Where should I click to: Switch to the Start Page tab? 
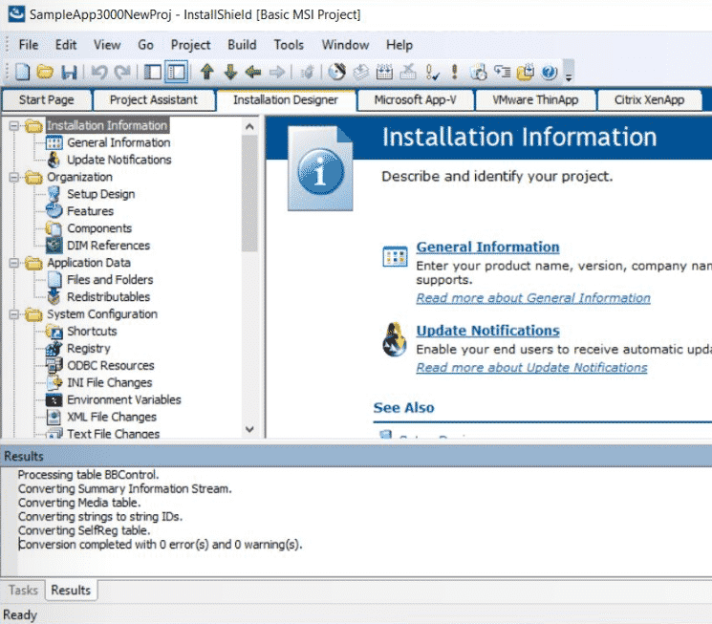pyautogui.click(x=46, y=100)
